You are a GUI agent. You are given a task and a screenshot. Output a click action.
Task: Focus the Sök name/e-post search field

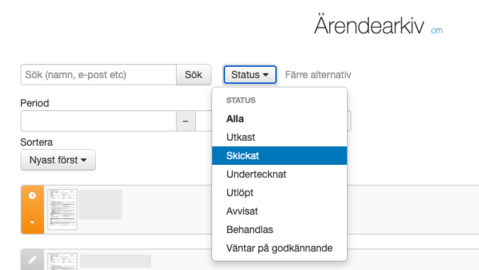[x=99, y=75]
